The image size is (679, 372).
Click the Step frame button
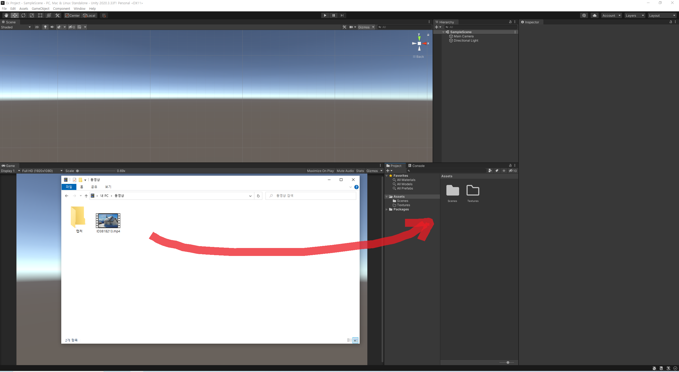[x=342, y=15]
